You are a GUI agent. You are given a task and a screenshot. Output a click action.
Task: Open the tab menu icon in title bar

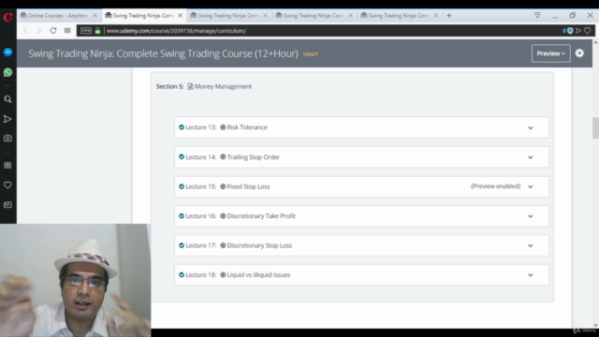pyautogui.click(x=537, y=15)
